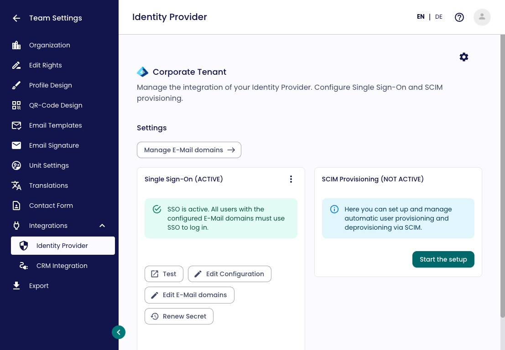Screen dimensions: 505x350
Task: Open the help question mark icon
Action: point(459,17)
